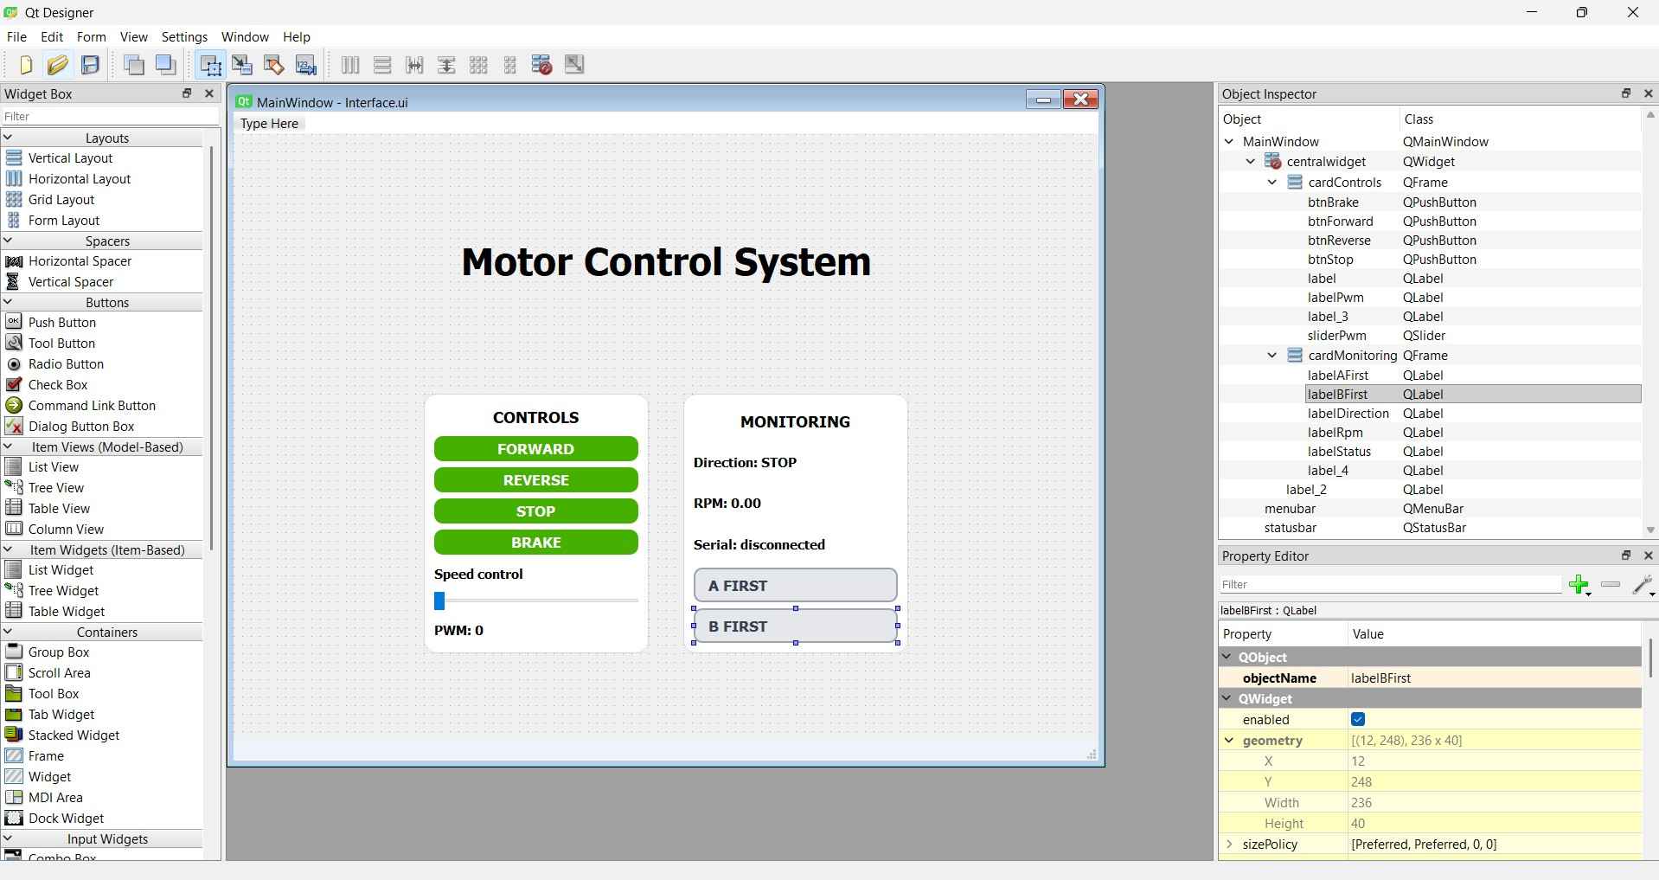
Task: Select the Edit Widgets mode icon
Action: click(210, 65)
